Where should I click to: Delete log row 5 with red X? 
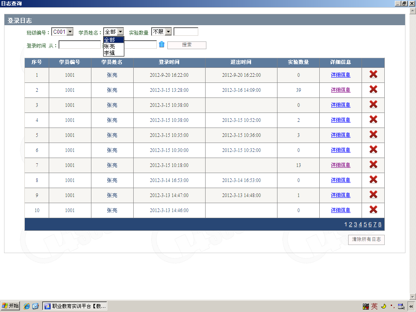click(x=373, y=134)
